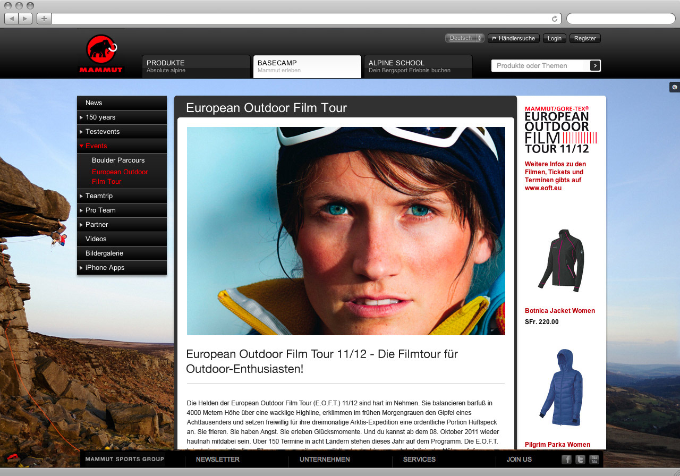Select the BASECAMP tab
680x476 pixels.
pos(307,66)
